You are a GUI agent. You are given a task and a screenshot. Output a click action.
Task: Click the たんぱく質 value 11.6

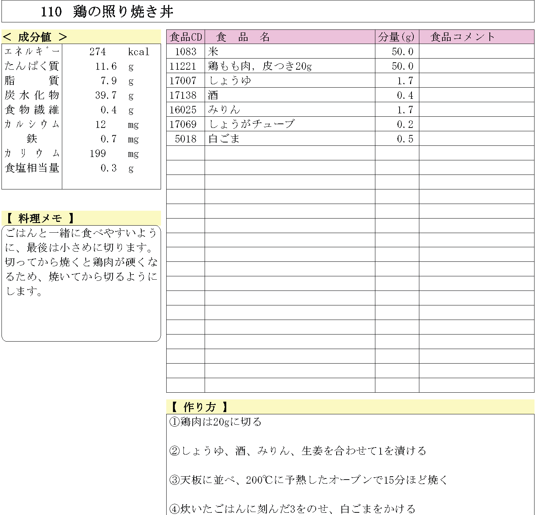tap(106, 66)
